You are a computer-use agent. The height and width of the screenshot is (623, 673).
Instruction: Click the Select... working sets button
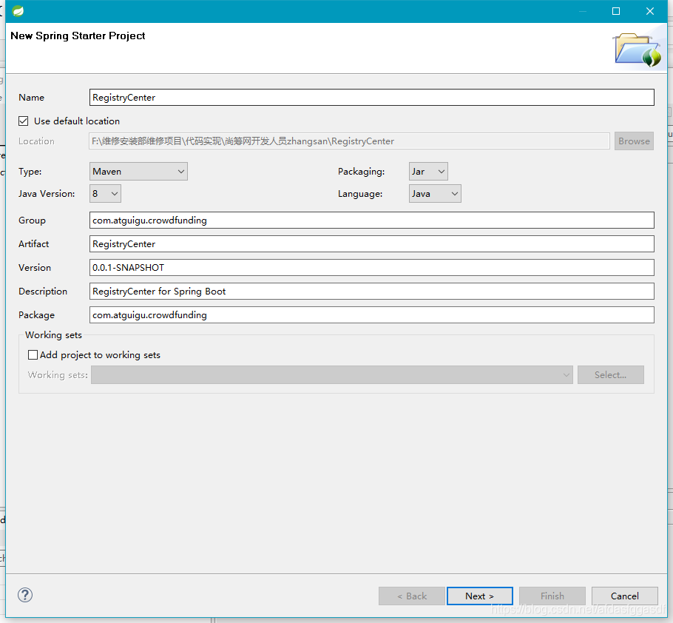(611, 375)
